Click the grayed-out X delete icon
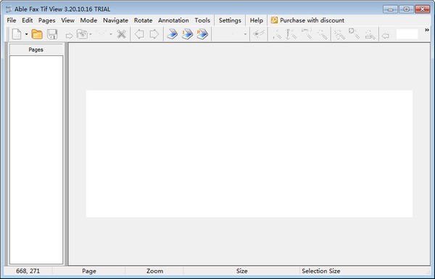The image size is (435, 279). tap(121, 34)
